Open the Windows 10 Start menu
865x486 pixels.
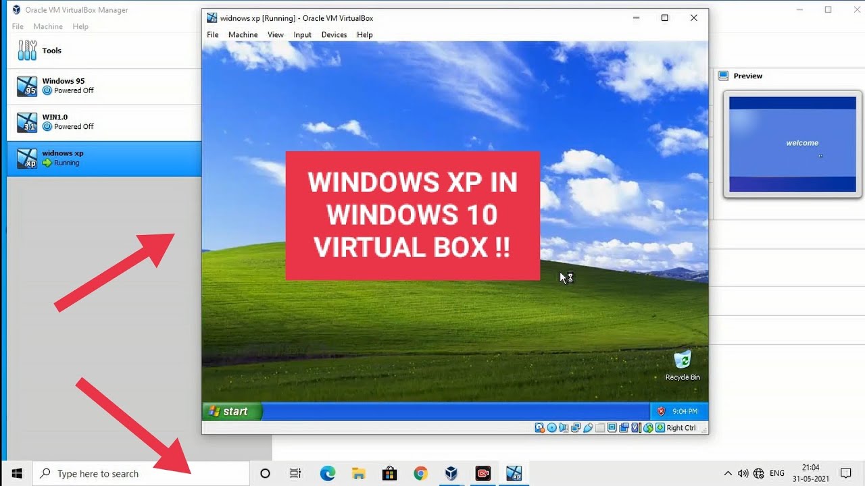[17, 473]
